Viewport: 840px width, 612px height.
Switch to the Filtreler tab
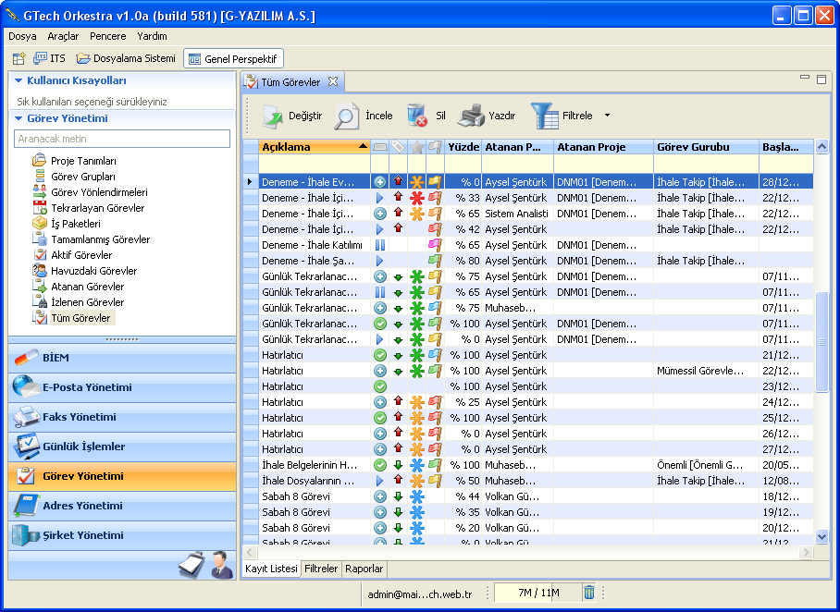click(x=321, y=569)
